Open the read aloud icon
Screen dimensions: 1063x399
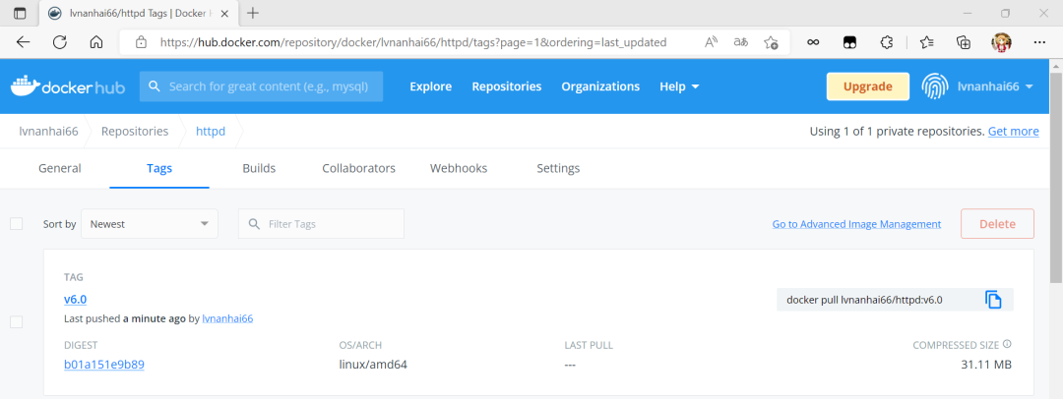point(712,42)
